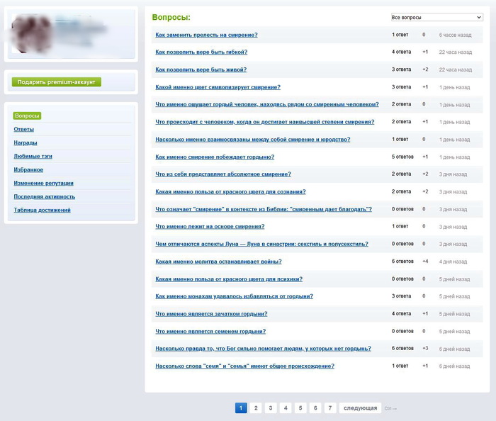Open 'Таблица достижений' in the sidebar

coord(42,210)
